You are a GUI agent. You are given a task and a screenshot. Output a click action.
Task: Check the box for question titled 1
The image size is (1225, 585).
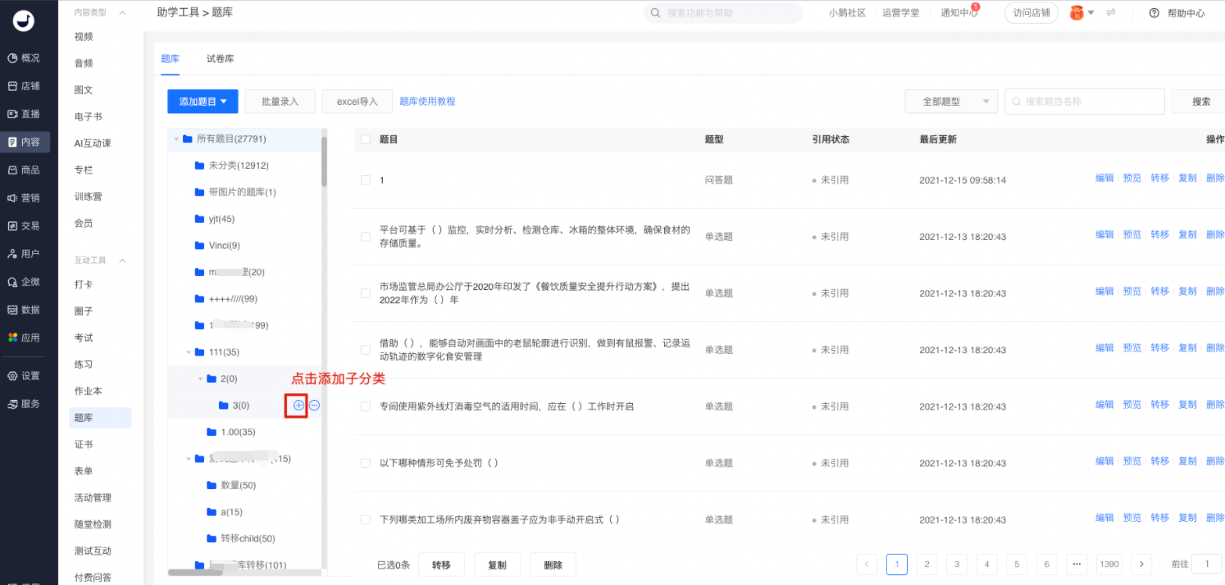pos(366,179)
